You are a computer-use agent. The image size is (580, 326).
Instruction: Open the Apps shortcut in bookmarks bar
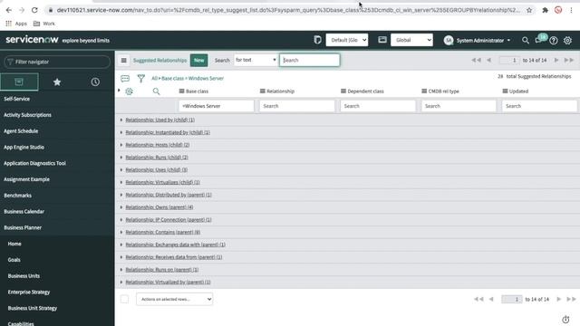[x=16, y=24]
